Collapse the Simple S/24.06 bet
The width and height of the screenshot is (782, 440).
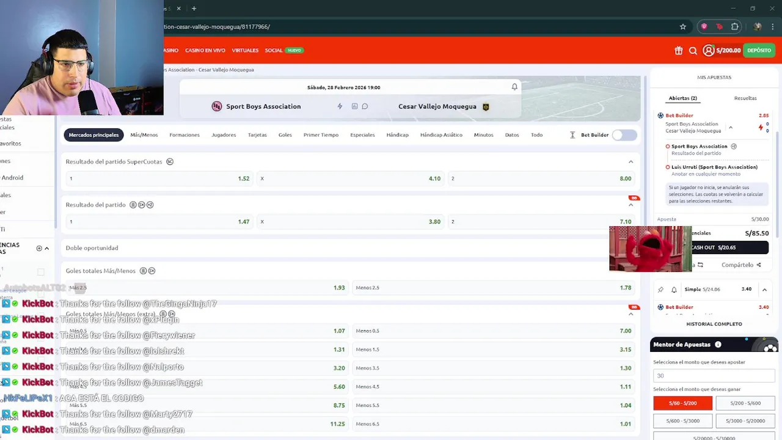764,290
